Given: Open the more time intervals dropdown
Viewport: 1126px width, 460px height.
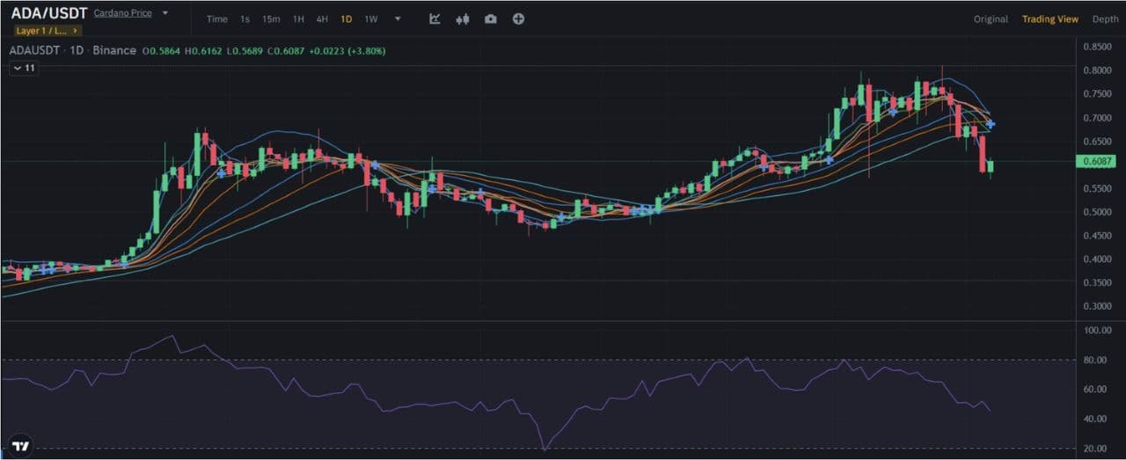Looking at the screenshot, I should (x=398, y=18).
